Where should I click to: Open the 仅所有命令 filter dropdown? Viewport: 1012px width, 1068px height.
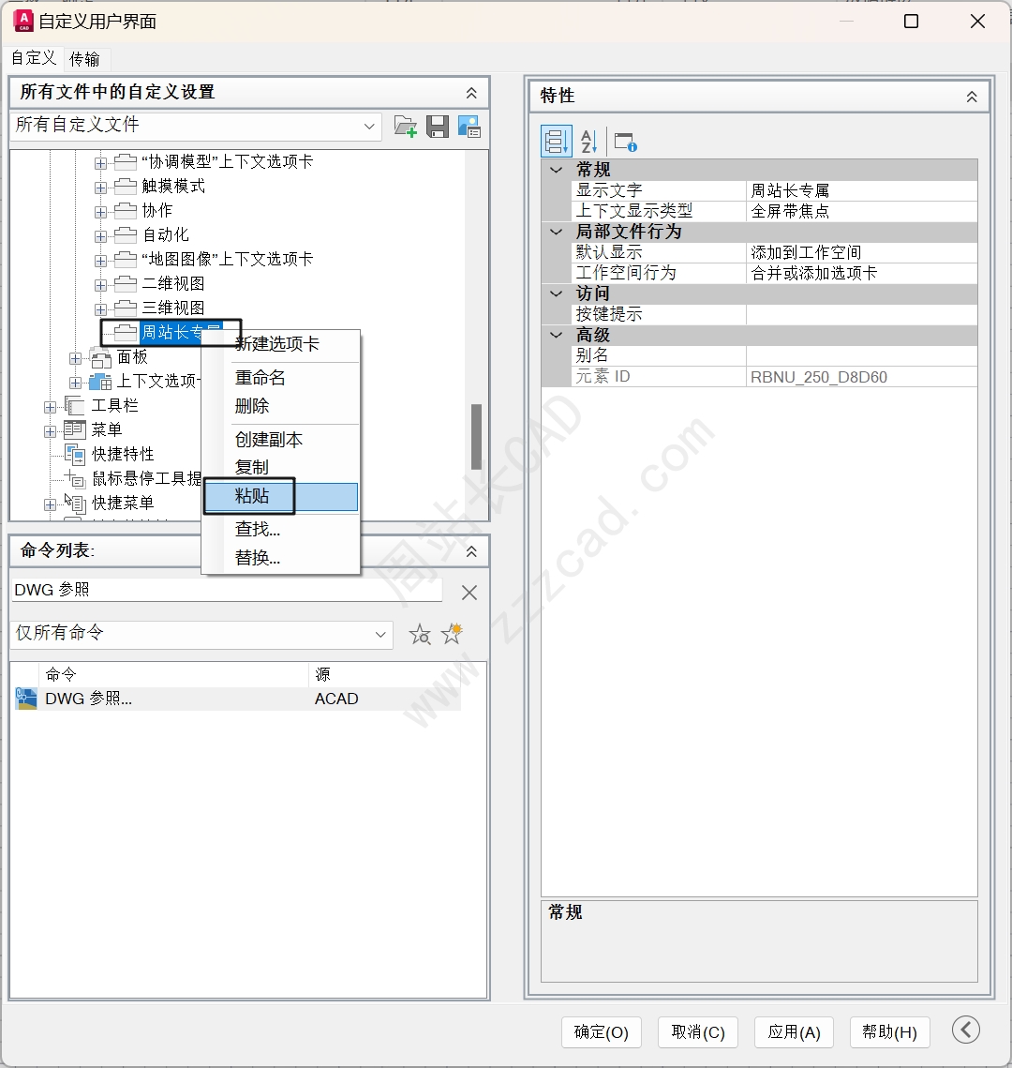[x=380, y=635]
